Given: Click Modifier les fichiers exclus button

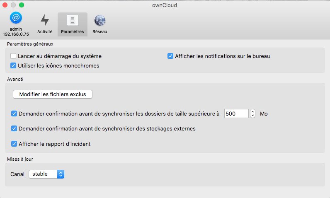Looking at the screenshot, I should click(x=53, y=94).
